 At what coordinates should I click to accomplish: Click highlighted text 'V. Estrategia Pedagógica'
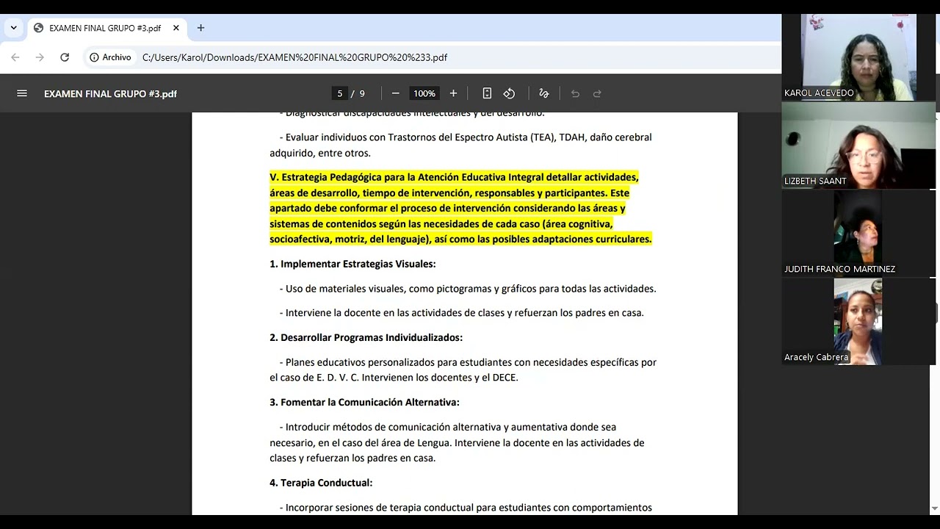[325, 177]
